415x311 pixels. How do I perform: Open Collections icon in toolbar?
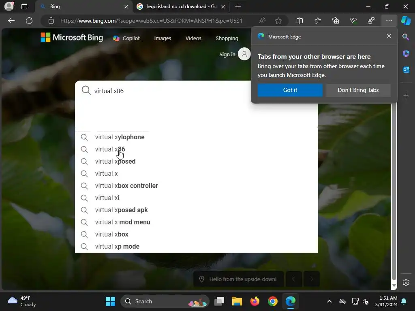335,21
